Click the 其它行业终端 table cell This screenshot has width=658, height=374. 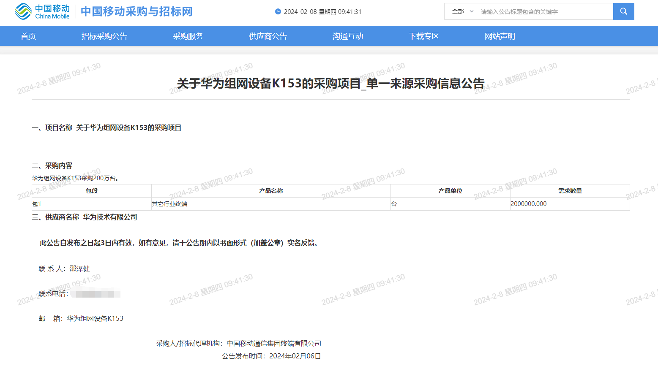tap(169, 204)
